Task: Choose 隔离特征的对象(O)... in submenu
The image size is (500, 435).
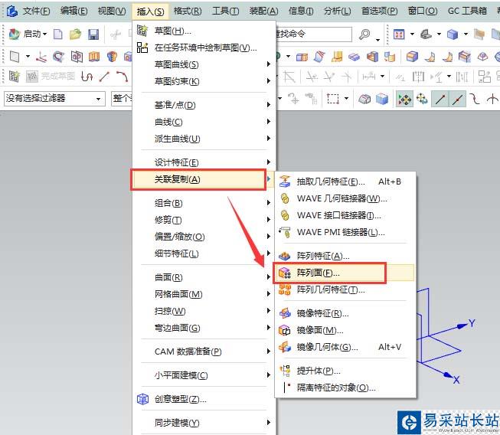Action: tap(345, 388)
